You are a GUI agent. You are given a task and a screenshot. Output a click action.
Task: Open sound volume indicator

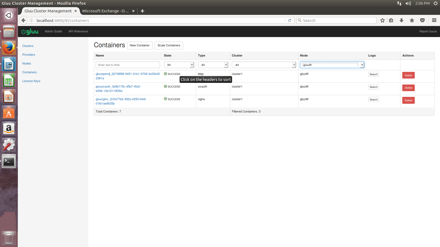408,3
